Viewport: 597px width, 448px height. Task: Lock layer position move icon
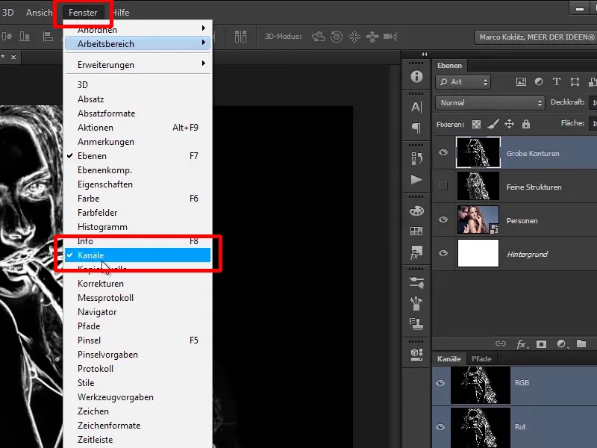[510, 124]
